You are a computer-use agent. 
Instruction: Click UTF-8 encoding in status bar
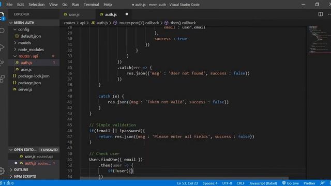(x=227, y=183)
